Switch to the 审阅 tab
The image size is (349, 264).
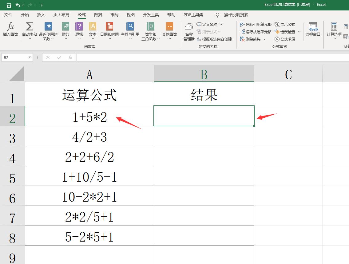[x=114, y=15]
